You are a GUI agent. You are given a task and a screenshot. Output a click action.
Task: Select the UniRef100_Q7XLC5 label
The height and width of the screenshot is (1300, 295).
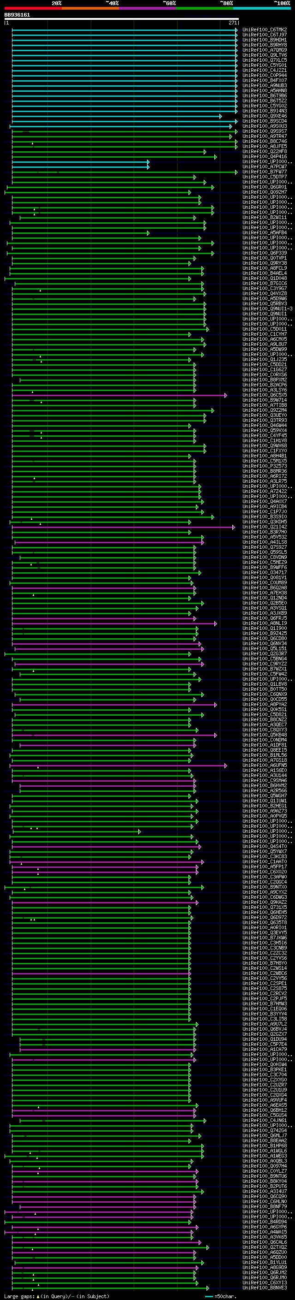point(264,60)
